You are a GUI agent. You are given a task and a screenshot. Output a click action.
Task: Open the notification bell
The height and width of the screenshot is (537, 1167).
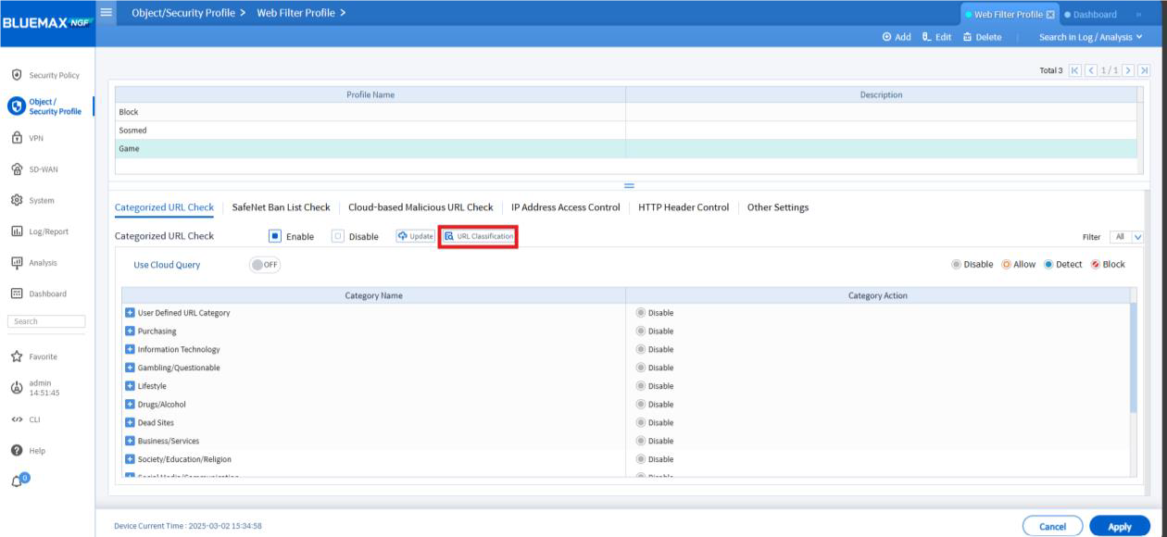pos(19,481)
